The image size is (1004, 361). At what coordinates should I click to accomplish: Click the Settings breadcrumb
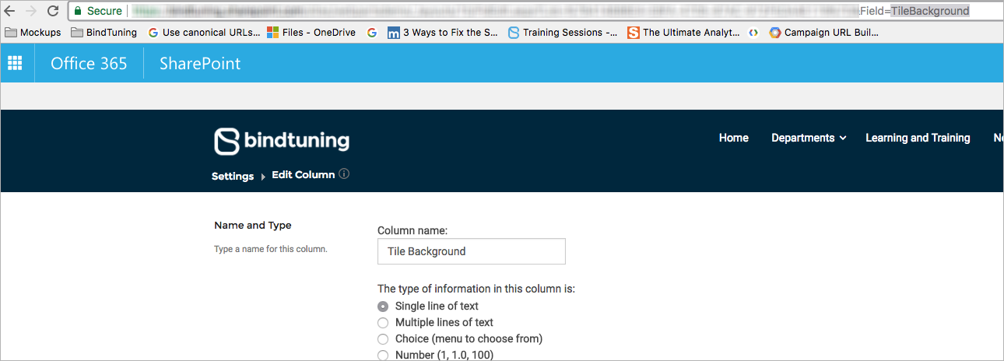pos(233,176)
